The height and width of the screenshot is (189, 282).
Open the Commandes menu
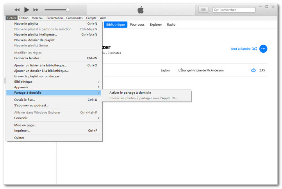pos(74,18)
